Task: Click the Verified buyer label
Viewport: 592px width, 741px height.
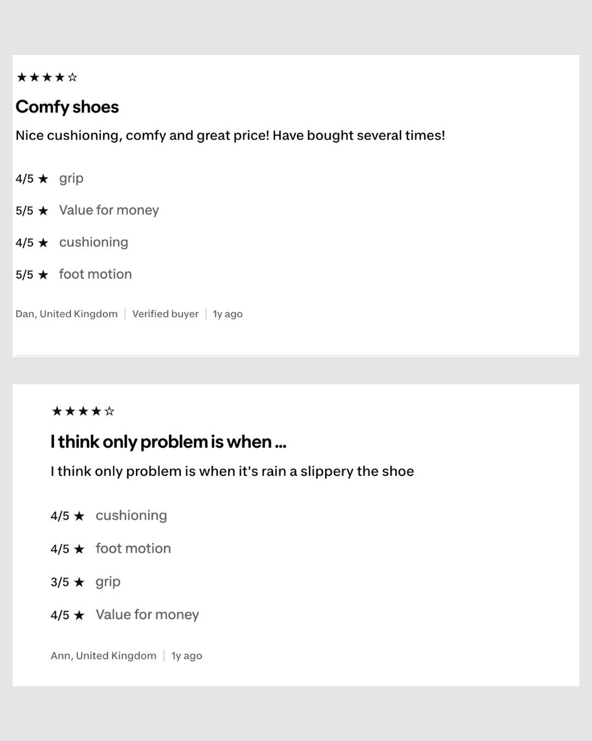Action: click(165, 314)
